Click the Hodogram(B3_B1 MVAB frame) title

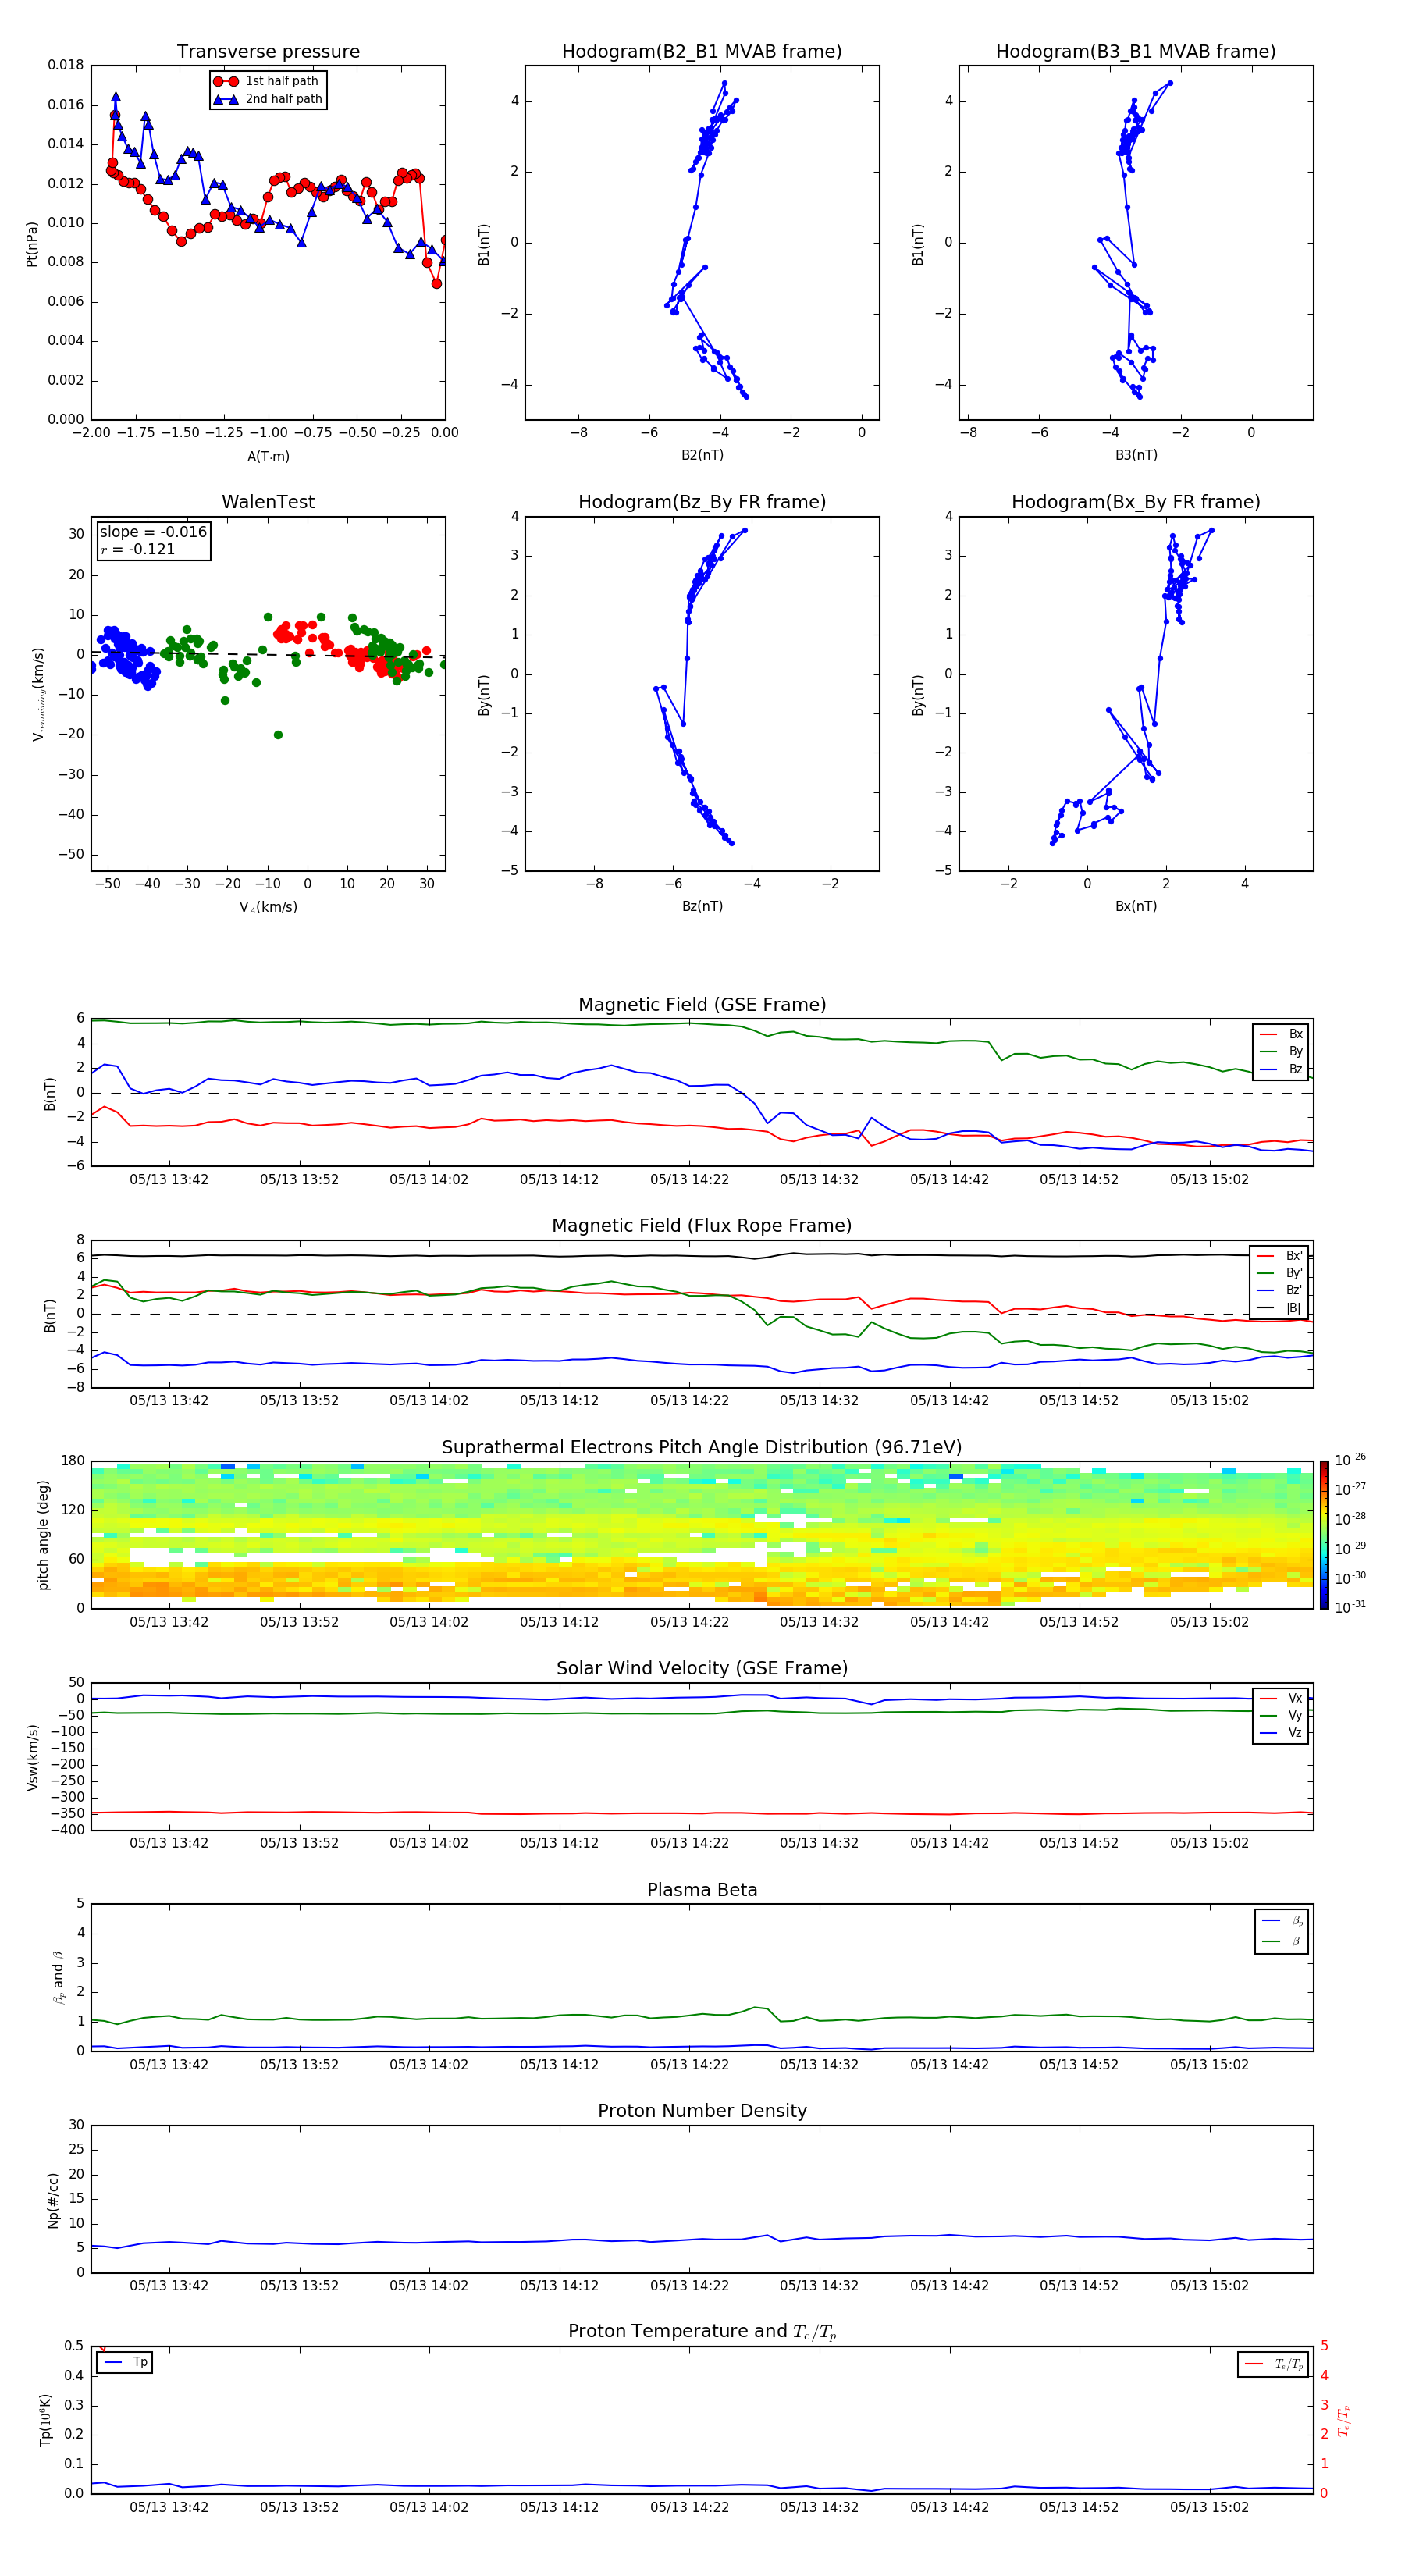pyautogui.click(x=1136, y=52)
